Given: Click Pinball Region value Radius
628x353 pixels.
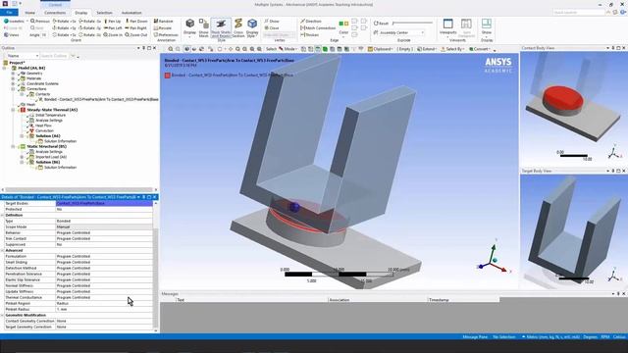Looking at the screenshot, I should tap(104, 303).
